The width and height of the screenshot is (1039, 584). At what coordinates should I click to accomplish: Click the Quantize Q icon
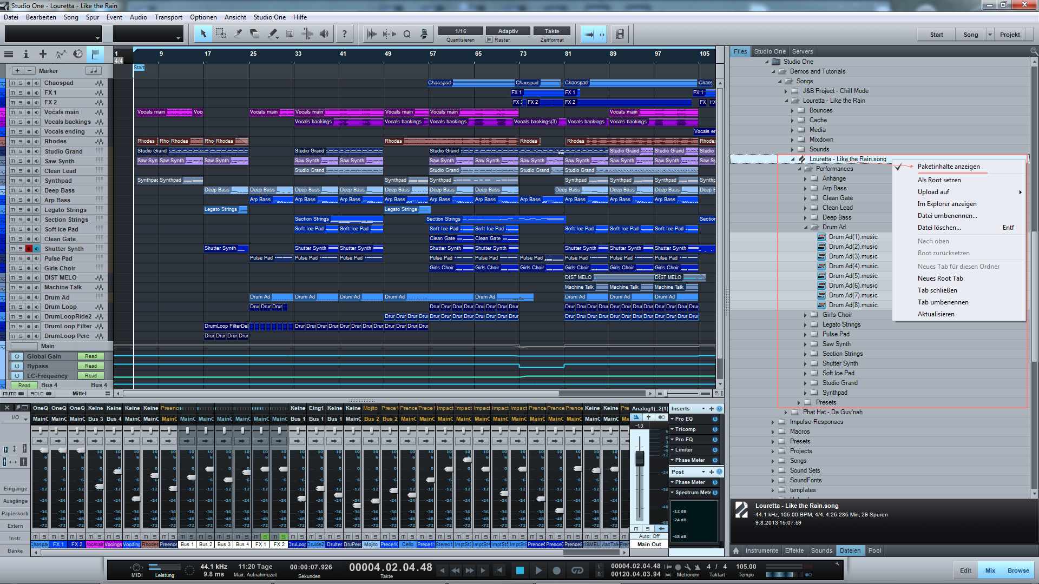[x=407, y=34]
